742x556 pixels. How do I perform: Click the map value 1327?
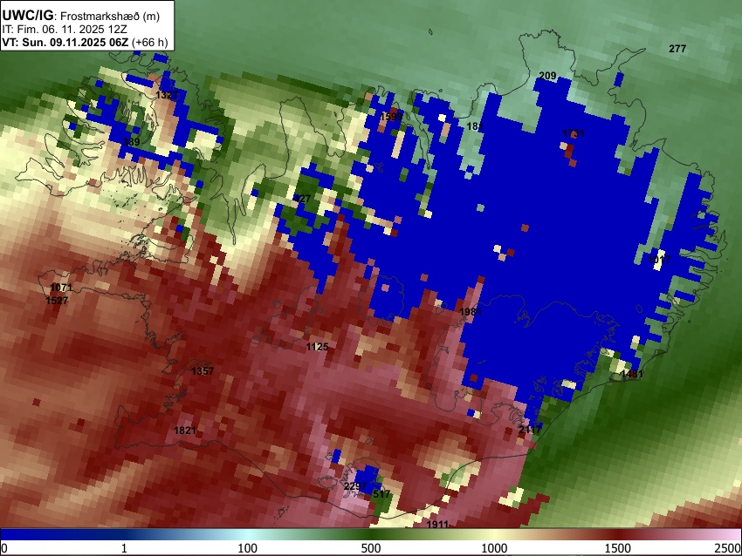click(167, 95)
